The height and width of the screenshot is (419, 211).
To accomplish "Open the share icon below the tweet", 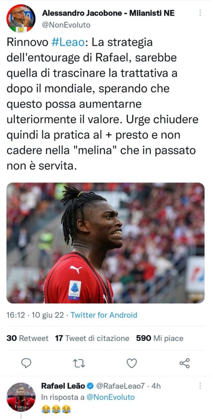I will click(x=184, y=363).
